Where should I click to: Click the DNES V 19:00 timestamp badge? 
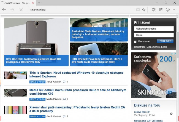(x=37, y=82)
